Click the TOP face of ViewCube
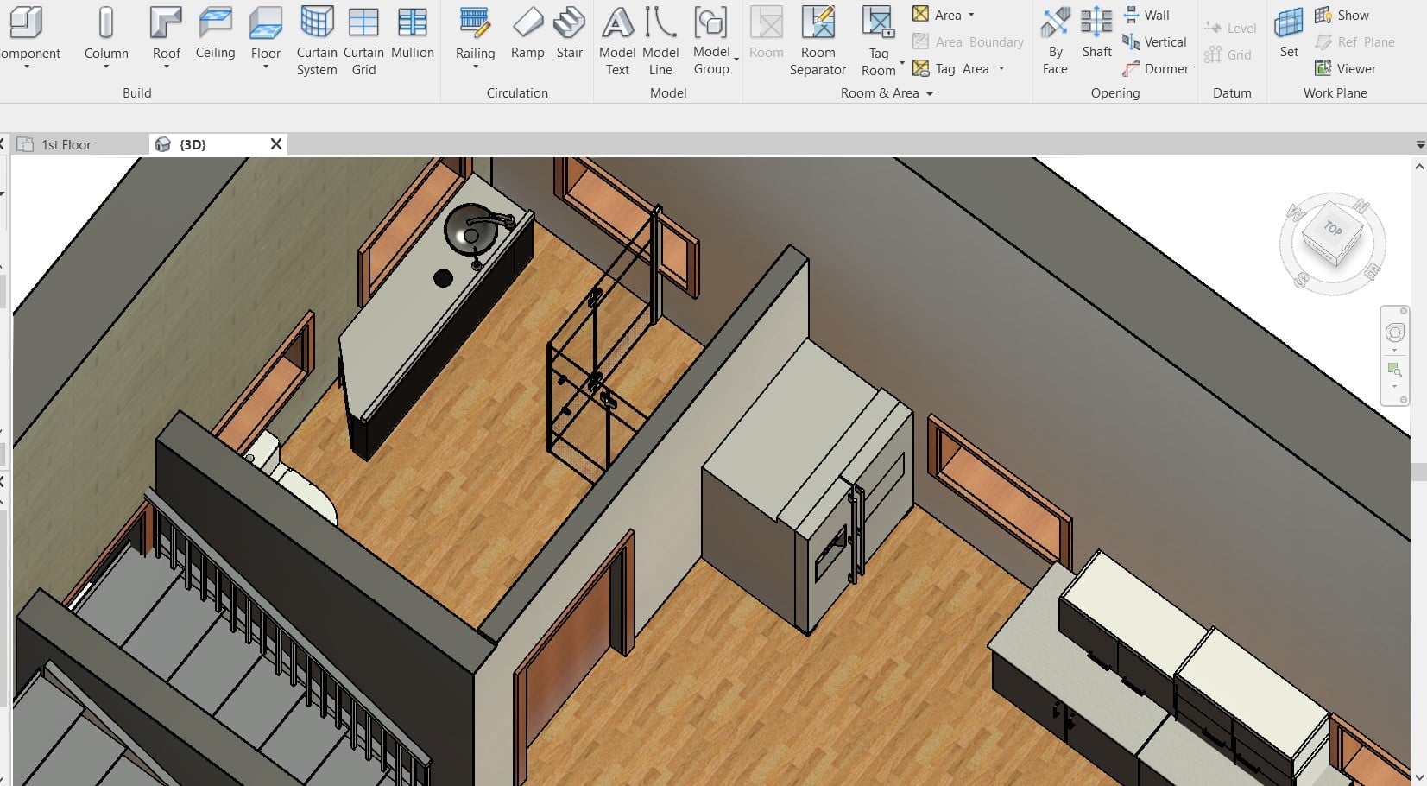The image size is (1427, 786). click(x=1333, y=230)
